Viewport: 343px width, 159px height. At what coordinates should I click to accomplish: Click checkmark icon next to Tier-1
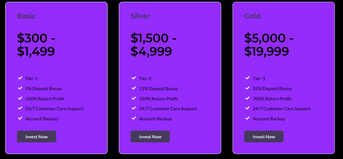tap(20, 78)
